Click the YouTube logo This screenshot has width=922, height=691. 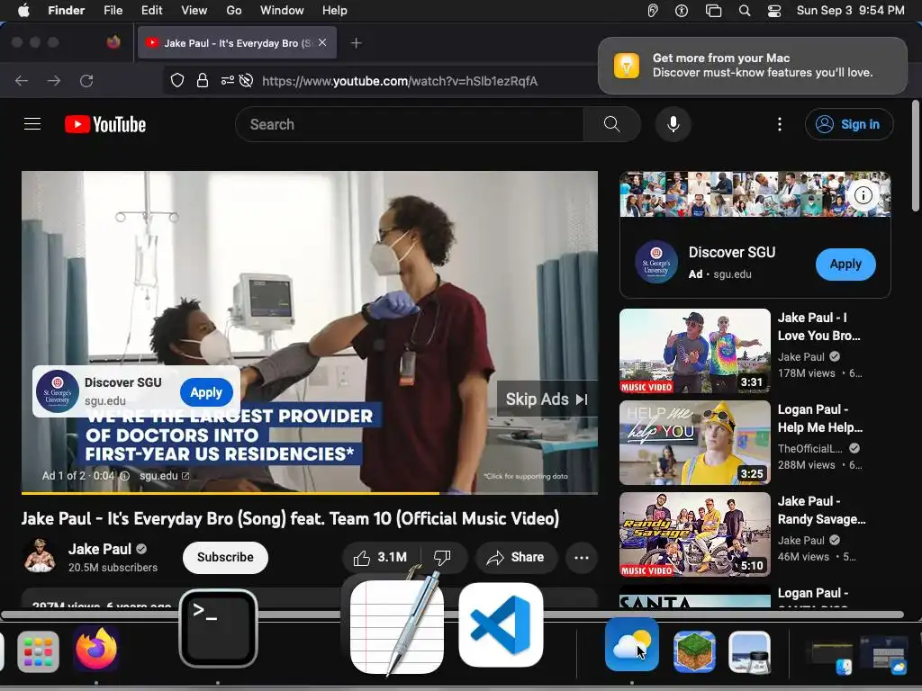tap(105, 124)
